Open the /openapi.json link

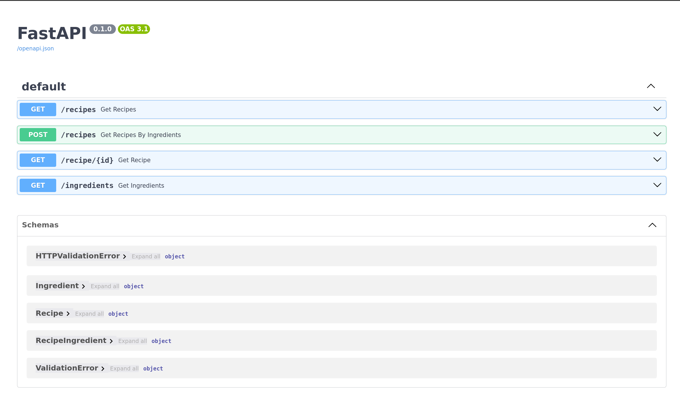click(35, 48)
